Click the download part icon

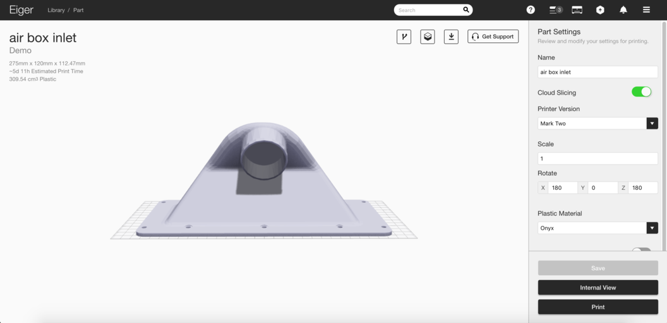click(451, 37)
